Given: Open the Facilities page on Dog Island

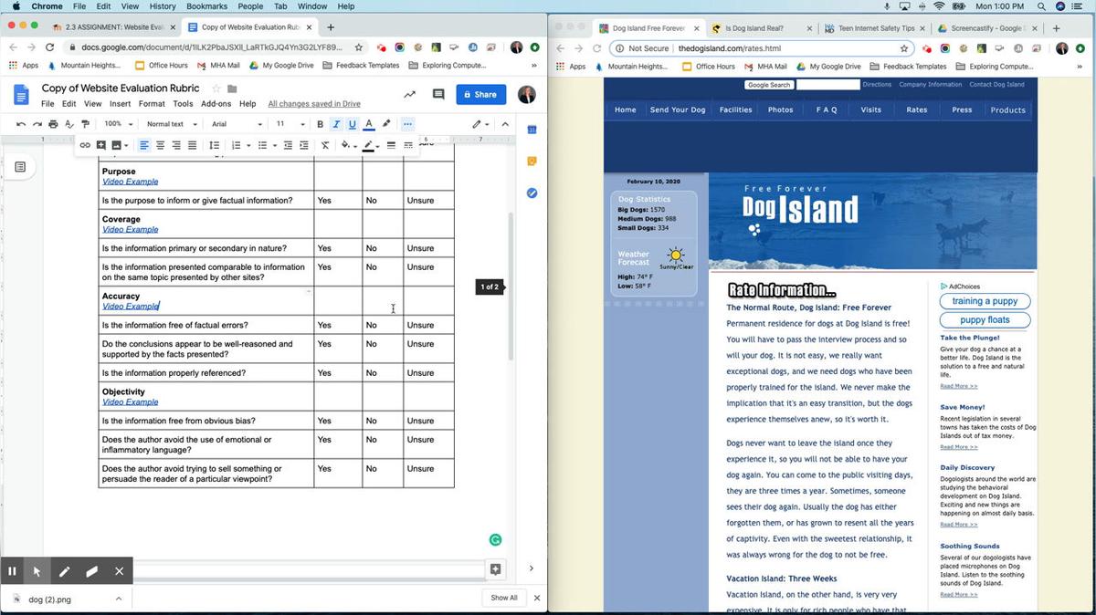Looking at the screenshot, I should [x=735, y=109].
